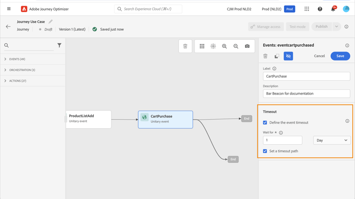Viewport: 355px width, 199px height.
Task: Uncheck Set a timeout path
Action: point(265,151)
